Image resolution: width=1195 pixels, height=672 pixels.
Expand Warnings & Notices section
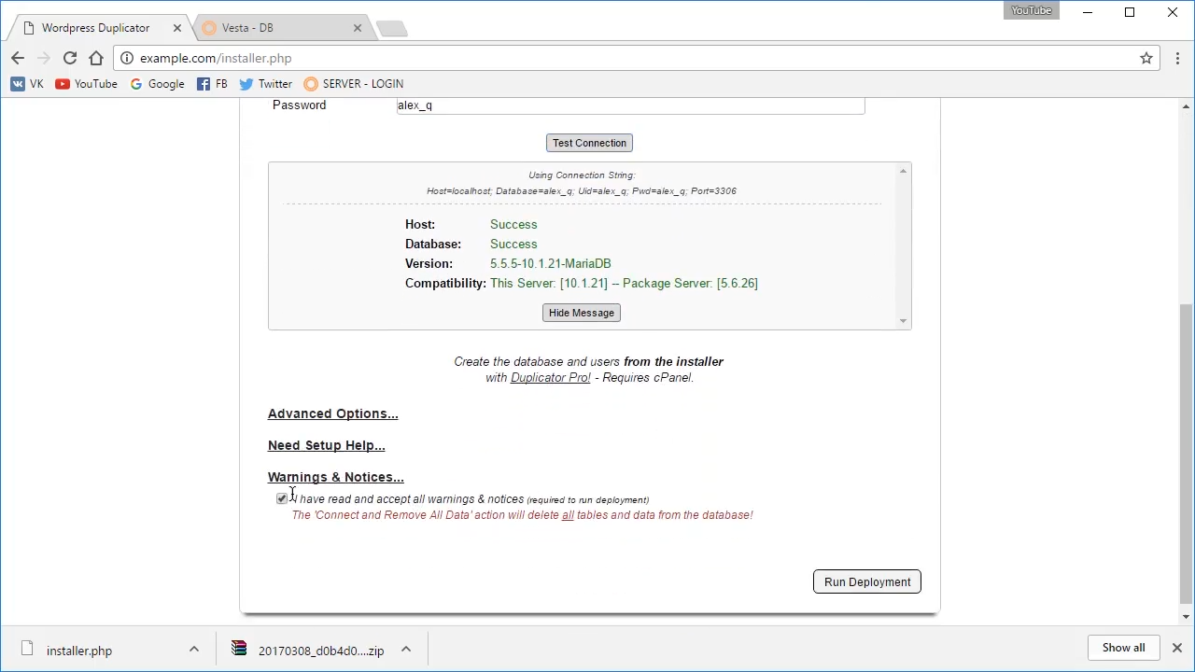click(335, 477)
